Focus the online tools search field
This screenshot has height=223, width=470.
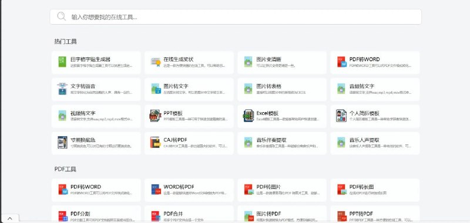[236, 17]
